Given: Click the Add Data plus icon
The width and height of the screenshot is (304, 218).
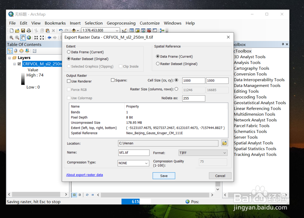Looking at the screenshot, I should click(74, 30).
